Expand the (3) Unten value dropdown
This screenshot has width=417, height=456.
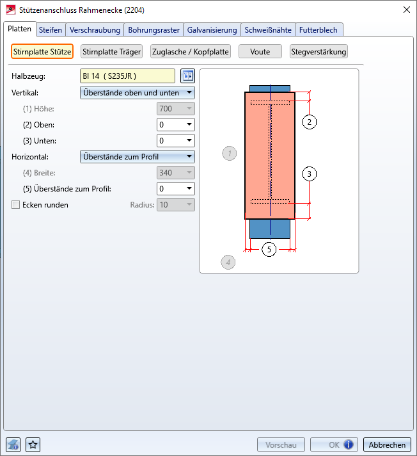pyautogui.click(x=189, y=141)
